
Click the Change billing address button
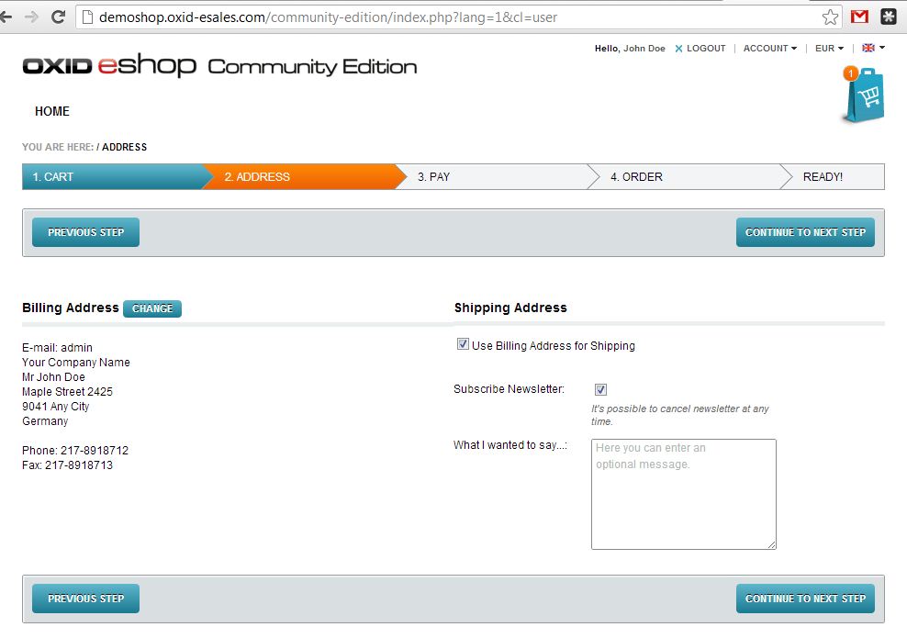tap(152, 308)
